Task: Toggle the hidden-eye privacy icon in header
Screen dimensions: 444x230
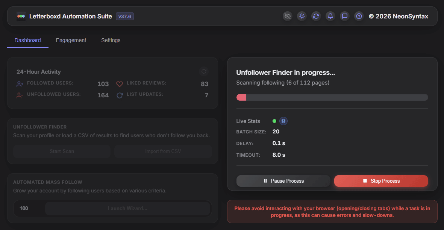Action: tap(287, 16)
